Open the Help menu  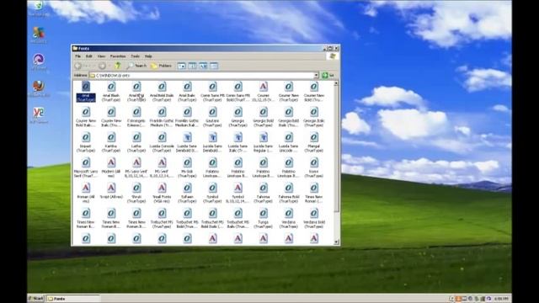[x=148, y=56]
